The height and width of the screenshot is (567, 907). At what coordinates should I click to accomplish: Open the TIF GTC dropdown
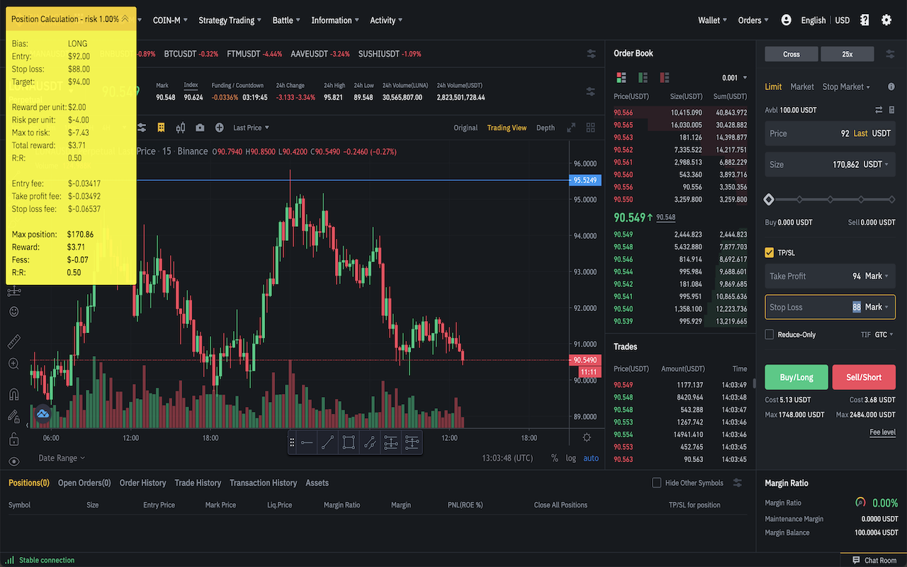point(882,334)
